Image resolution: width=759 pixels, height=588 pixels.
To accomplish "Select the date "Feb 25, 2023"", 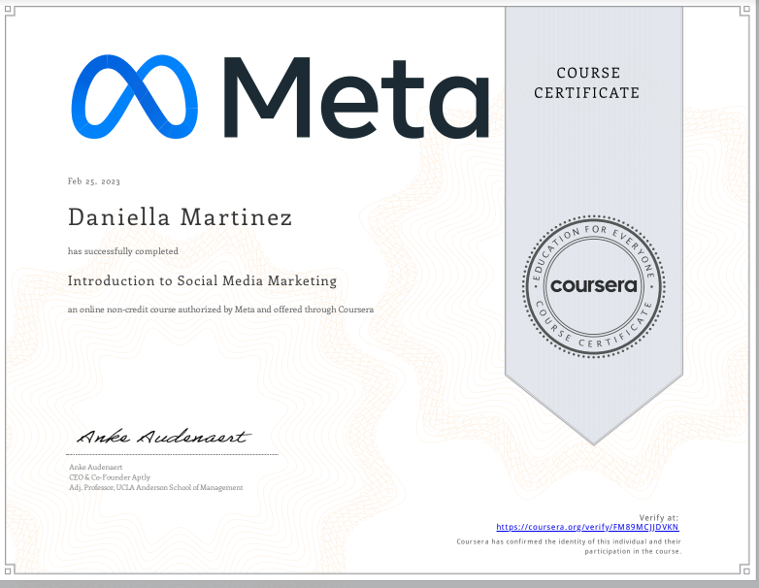I will pyautogui.click(x=94, y=181).
